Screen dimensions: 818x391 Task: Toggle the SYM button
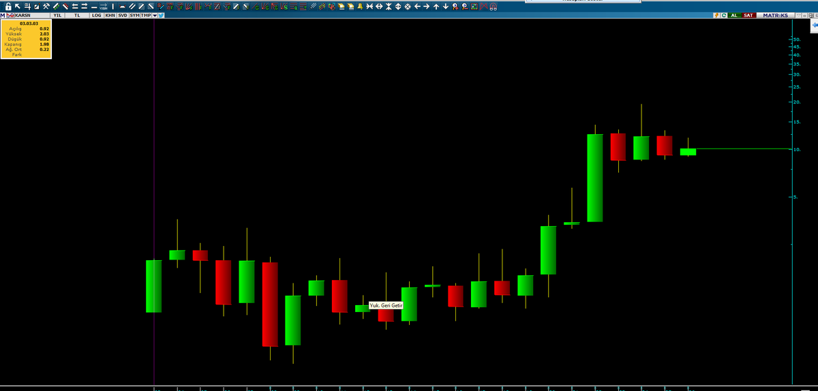(134, 15)
